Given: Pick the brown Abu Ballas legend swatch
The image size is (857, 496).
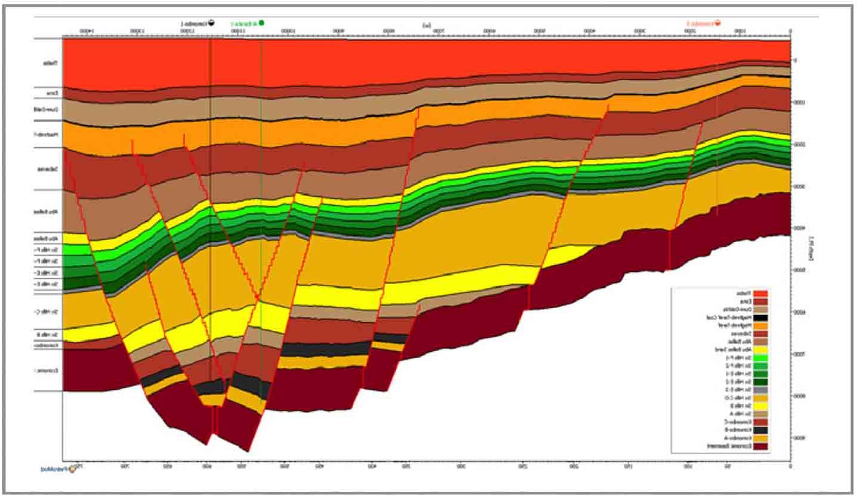Looking at the screenshot, I should click(760, 342).
